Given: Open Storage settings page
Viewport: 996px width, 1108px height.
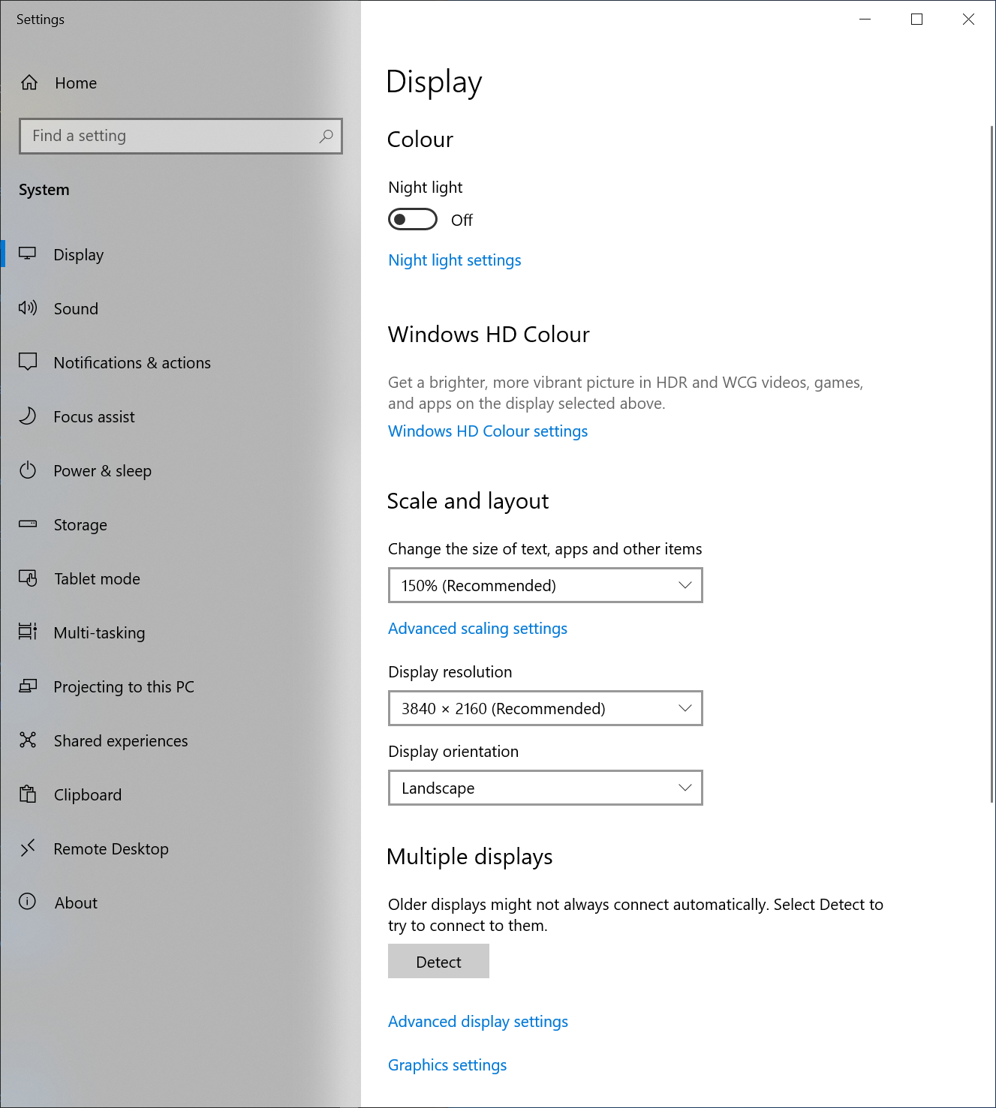Looking at the screenshot, I should pos(180,524).
